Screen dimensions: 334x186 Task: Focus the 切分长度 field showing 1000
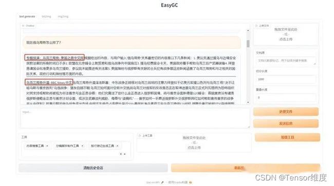[x=286, y=79]
